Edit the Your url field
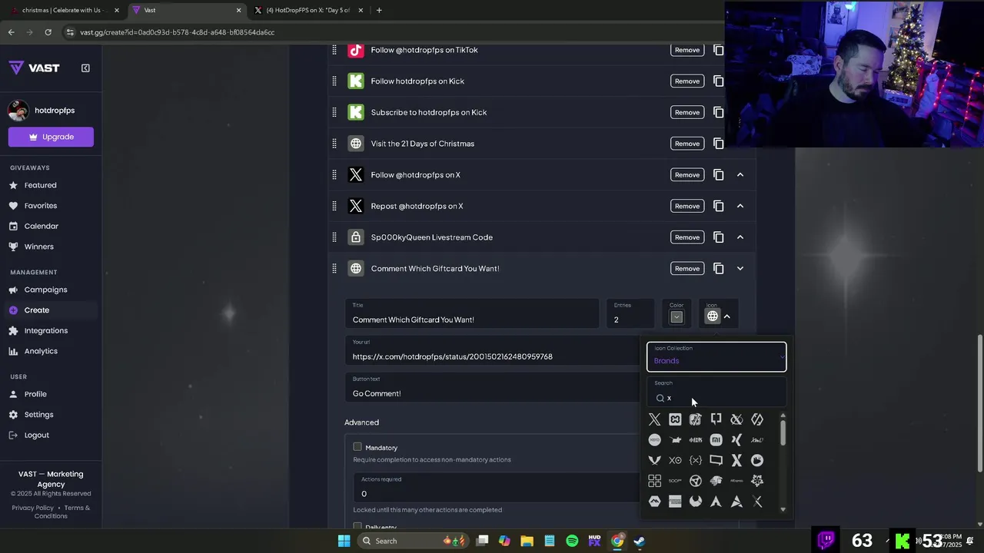The image size is (984, 553). pyautogui.click(x=491, y=351)
